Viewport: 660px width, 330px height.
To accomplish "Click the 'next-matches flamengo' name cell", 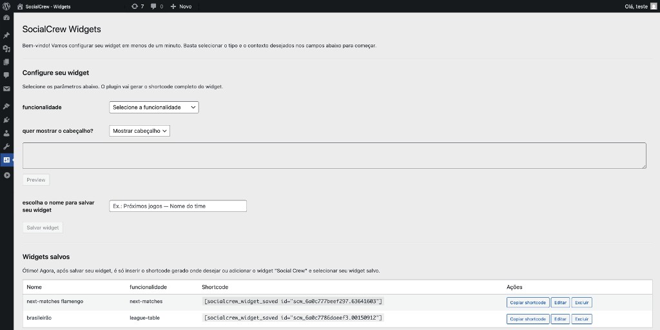I will tap(55, 302).
